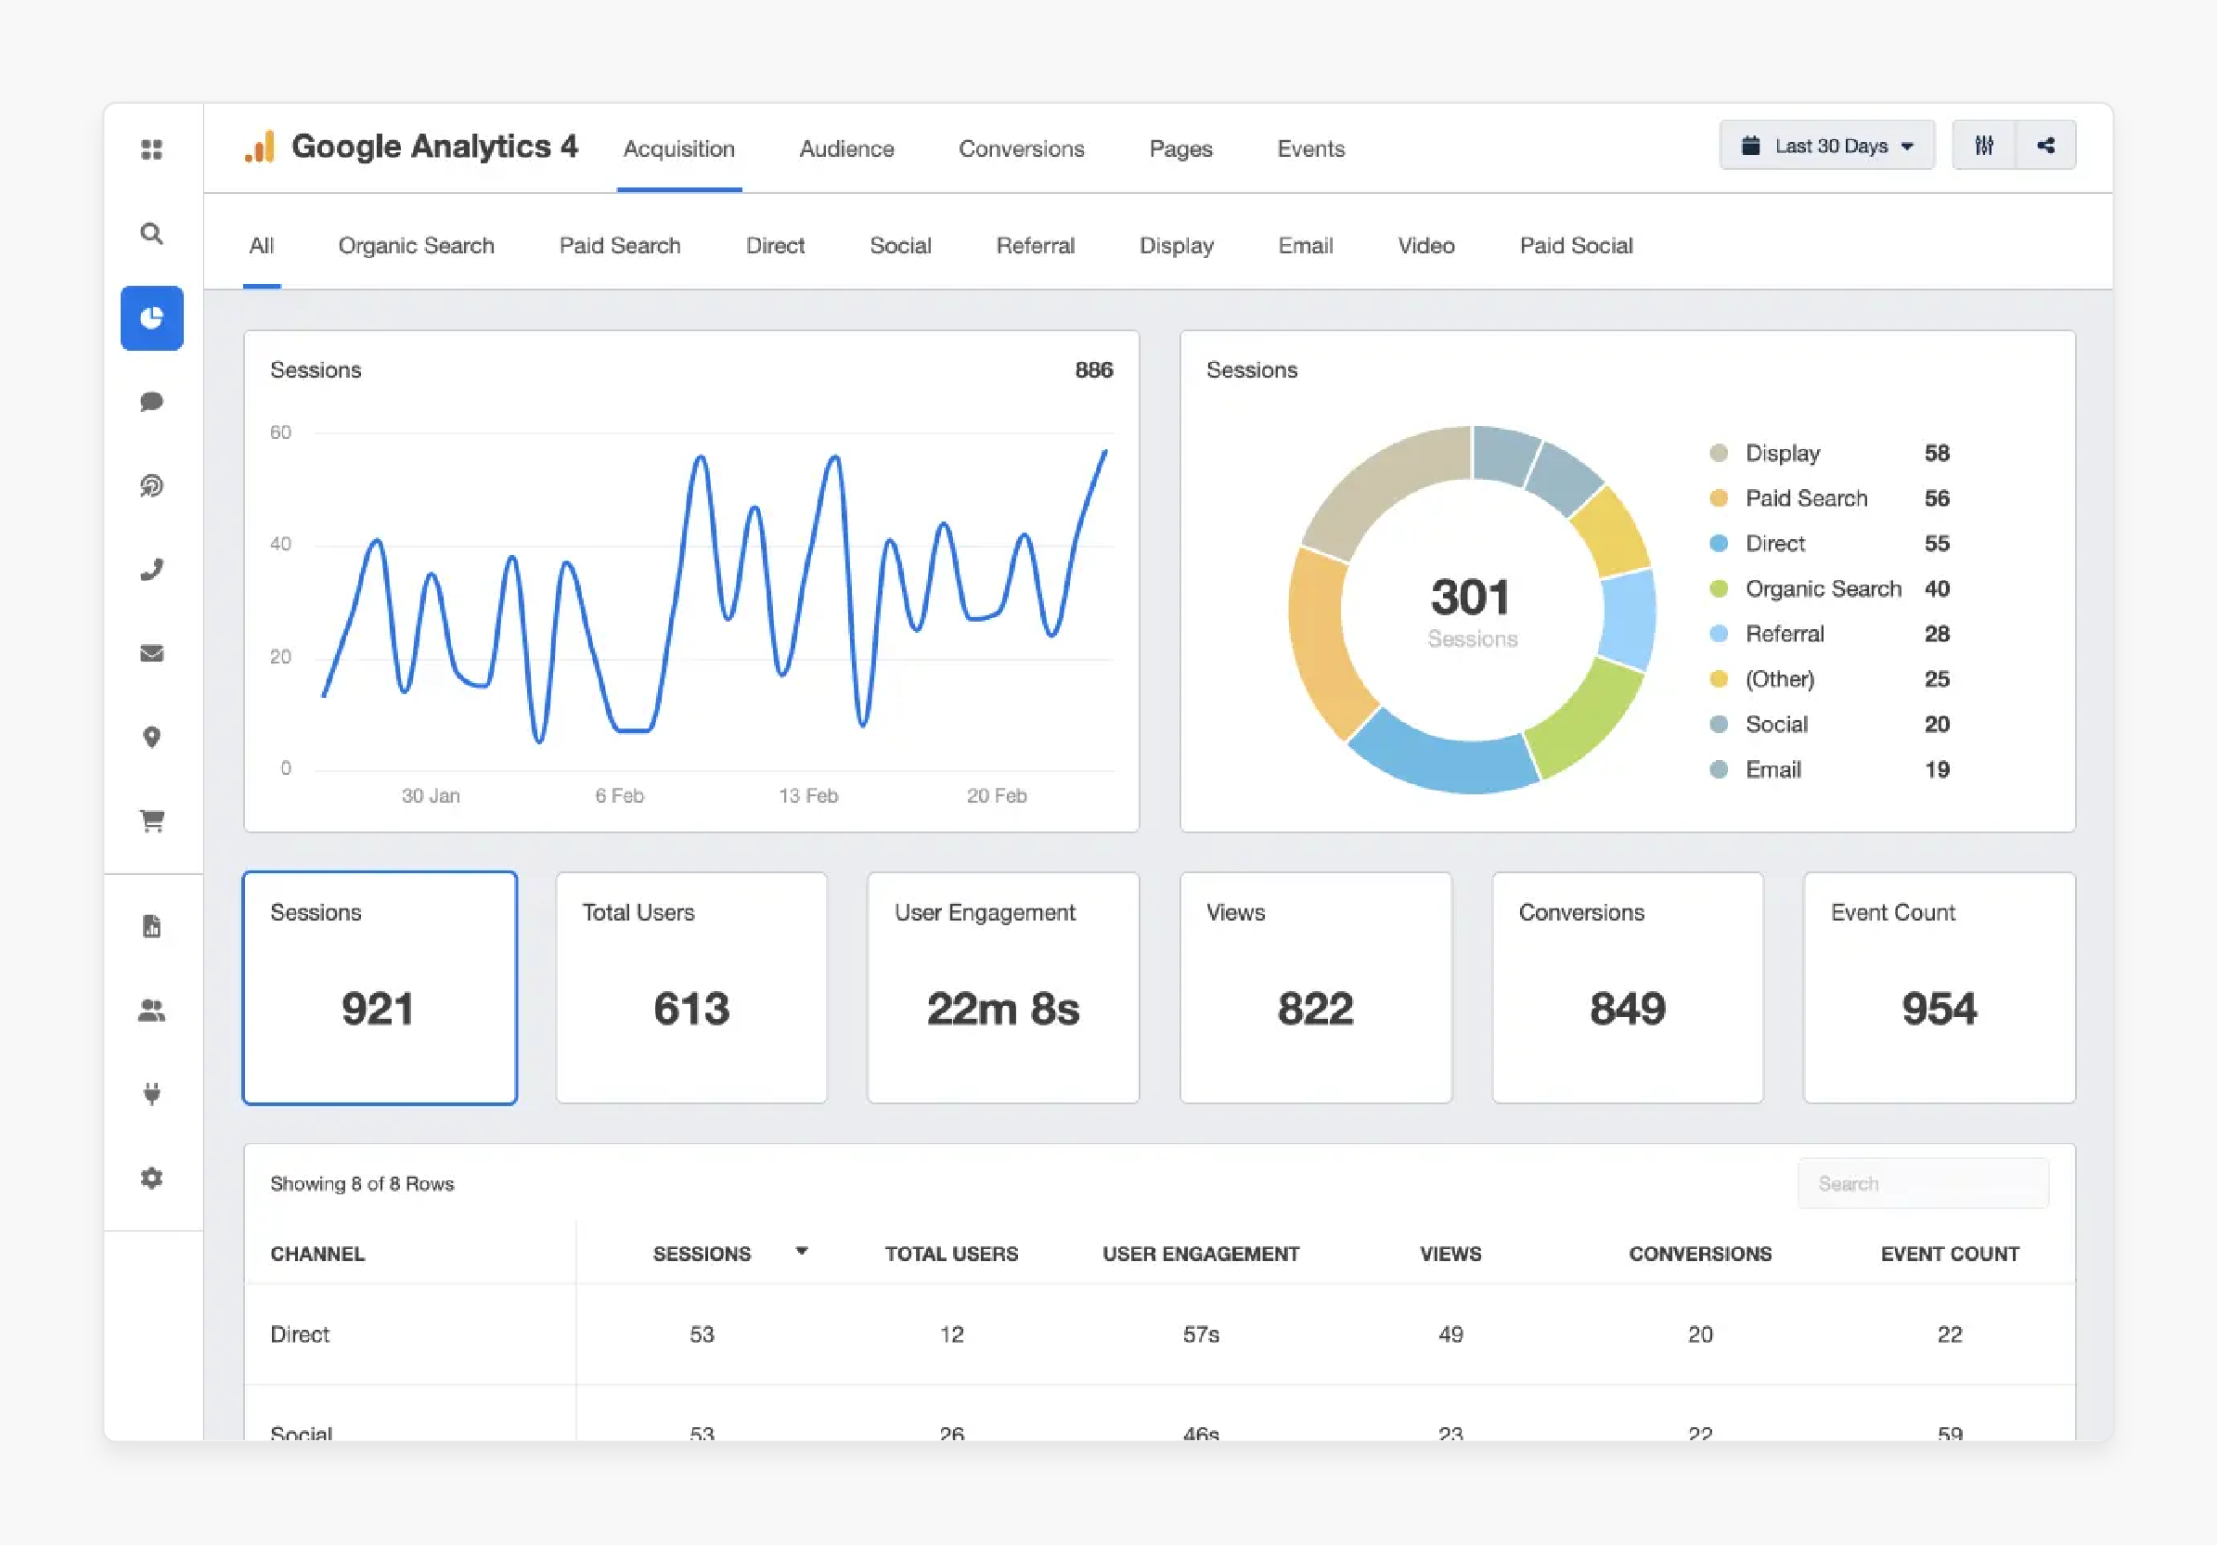The image size is (2217, 1546).
Task: Open the Last 30 Days dropdown
Action: [x=1827, y=146]
